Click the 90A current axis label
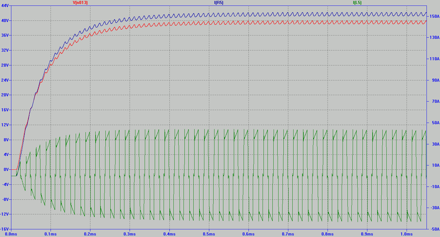This screenshot has height=237, width=440. (x=435, y=80)
